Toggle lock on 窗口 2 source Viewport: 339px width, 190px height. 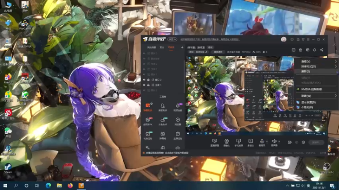click(x=149, y=80)
